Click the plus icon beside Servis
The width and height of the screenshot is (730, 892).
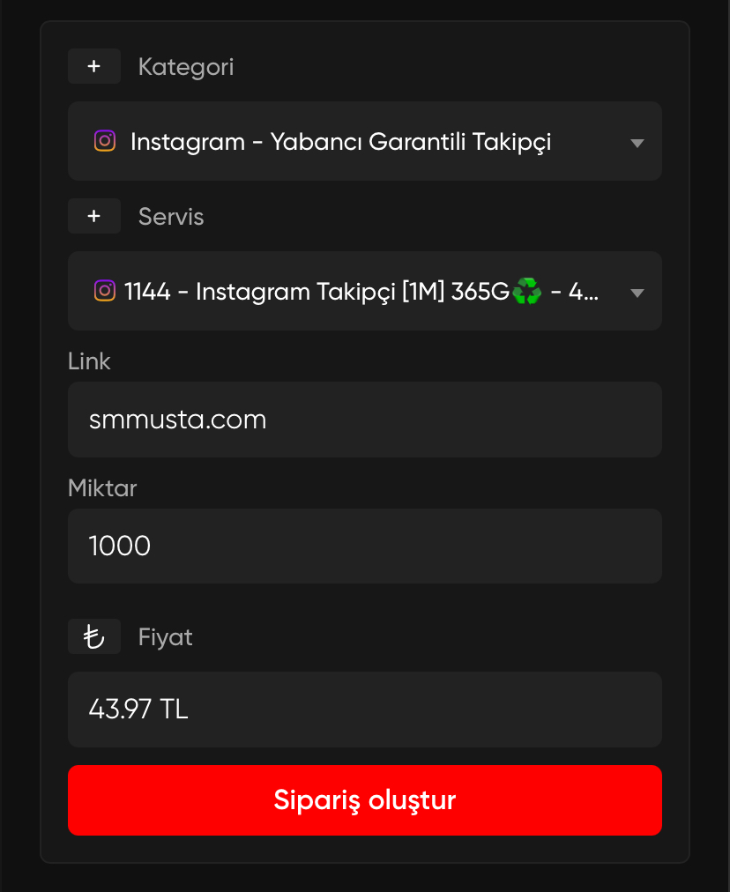click(93, 216)
